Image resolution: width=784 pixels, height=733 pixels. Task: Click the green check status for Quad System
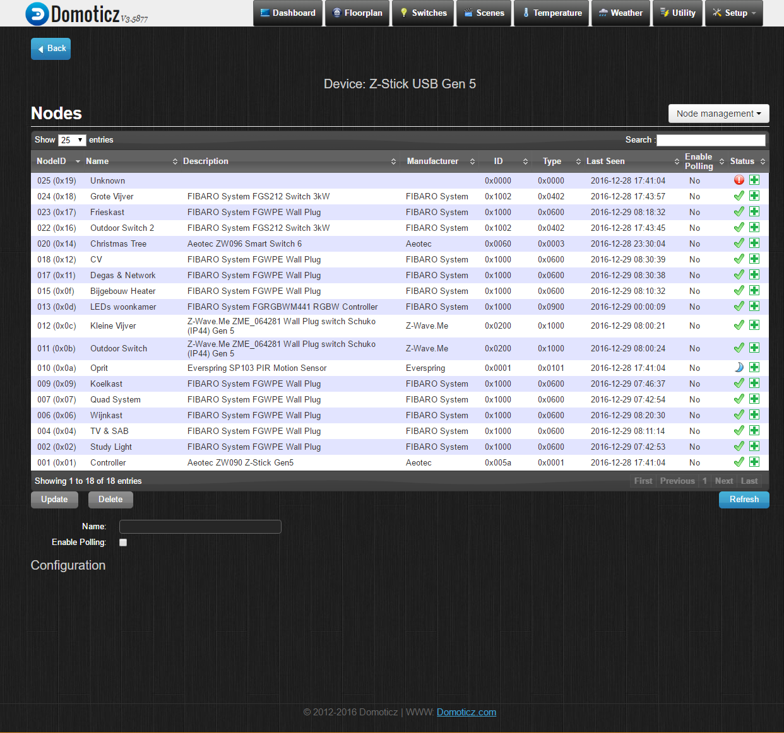[x=739, y=399]
